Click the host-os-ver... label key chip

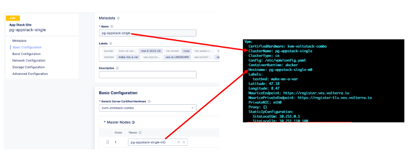point(127,51)
